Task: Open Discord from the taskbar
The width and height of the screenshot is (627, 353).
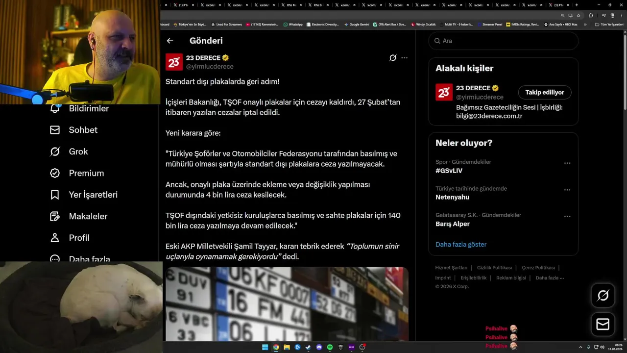Action: [x=319, y=347]
